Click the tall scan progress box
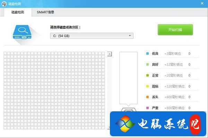Screen dimensions: 208x138 pos(128,78)
